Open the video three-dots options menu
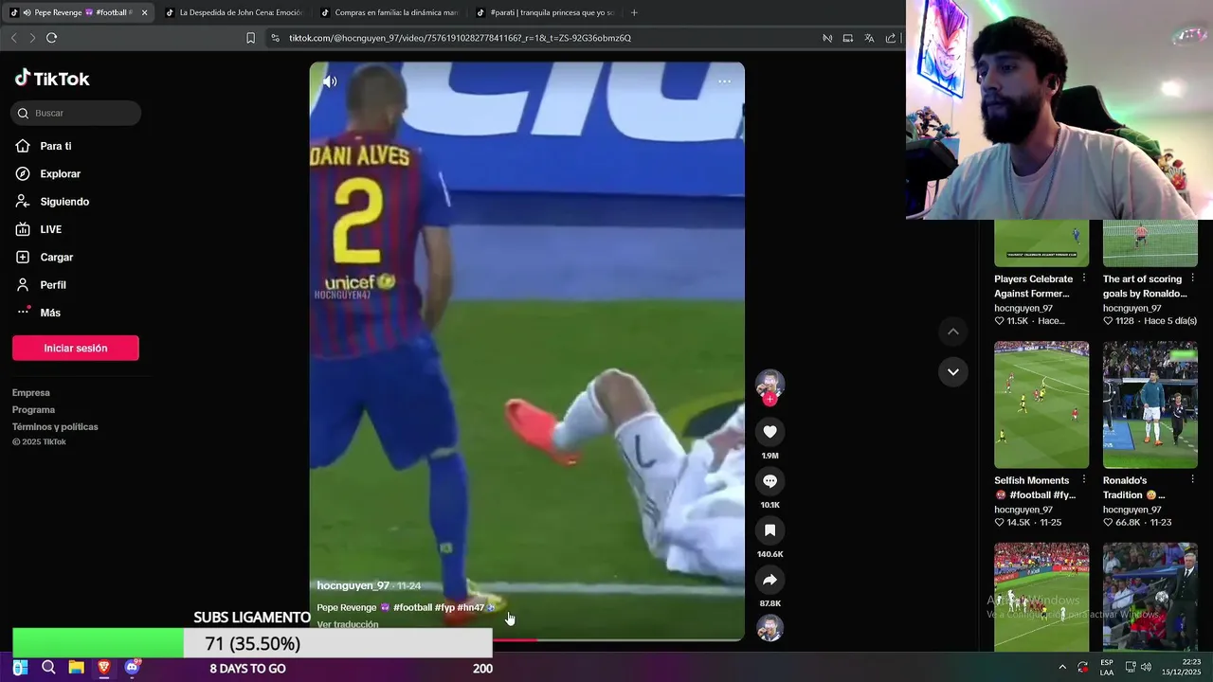Screen dimensions: 1213x682 pos(724,81)
